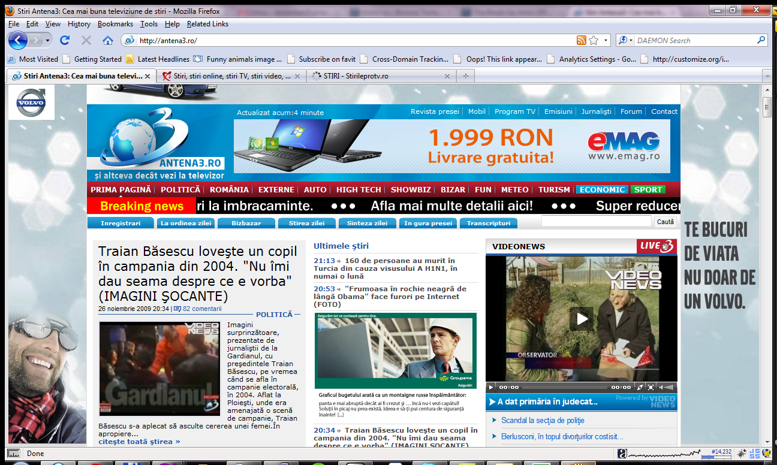This screenshot has width=777, height=465.
Task: Go to the Home page icon
Action: [108, 40]
